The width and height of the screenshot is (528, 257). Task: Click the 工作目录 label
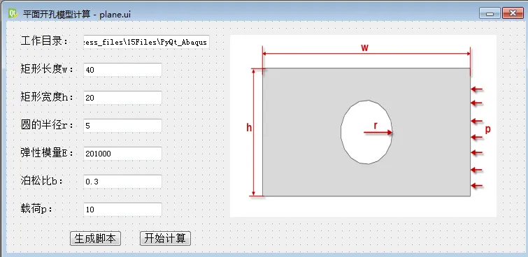pyautogui.click(x=45, y=42)
